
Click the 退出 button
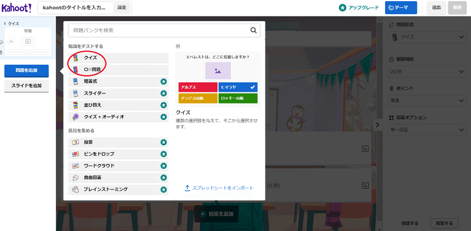coord(436,8)
